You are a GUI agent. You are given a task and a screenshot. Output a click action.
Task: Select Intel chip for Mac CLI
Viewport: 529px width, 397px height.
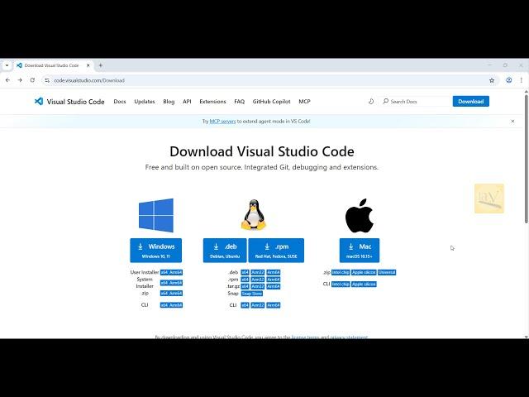pos(341,285)
